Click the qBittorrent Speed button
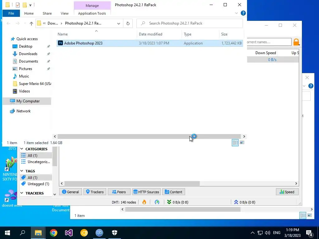Screen dimensions: 319x239 (x=287, y=192)
